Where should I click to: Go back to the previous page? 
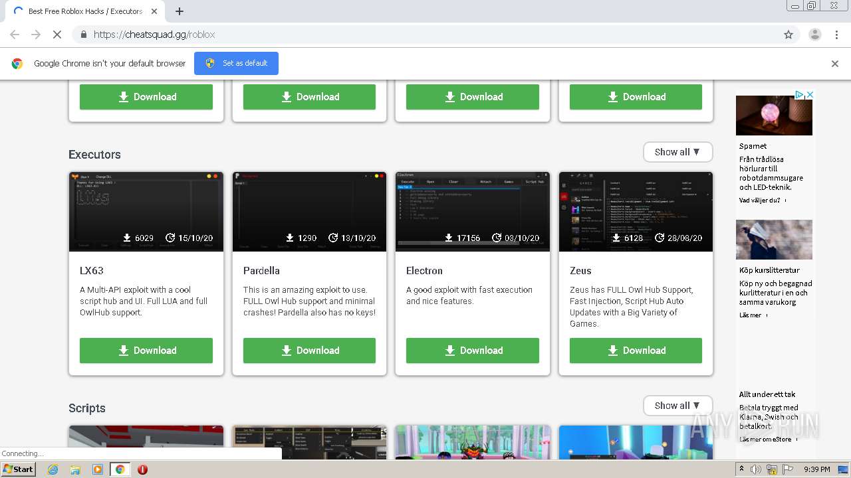pyautogui.click(x=15, y=35)
